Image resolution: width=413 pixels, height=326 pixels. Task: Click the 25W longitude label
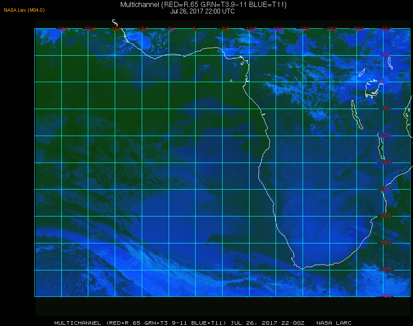pyautogui.click(x=63, y=29)
